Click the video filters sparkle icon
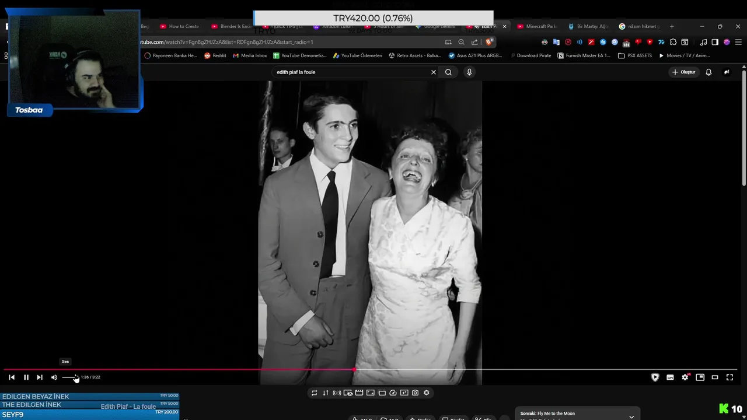Screen dimensions: 747x420 (404, 393)
